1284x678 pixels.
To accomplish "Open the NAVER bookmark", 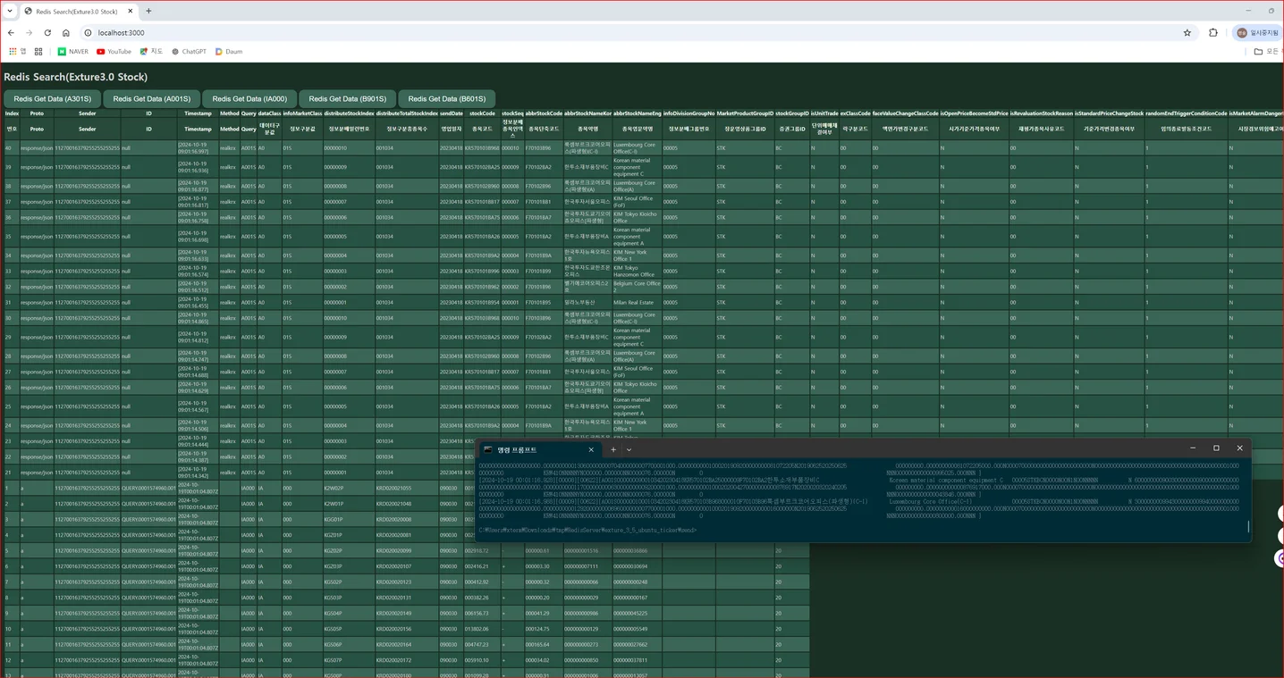I will click(x=73, y=52).
